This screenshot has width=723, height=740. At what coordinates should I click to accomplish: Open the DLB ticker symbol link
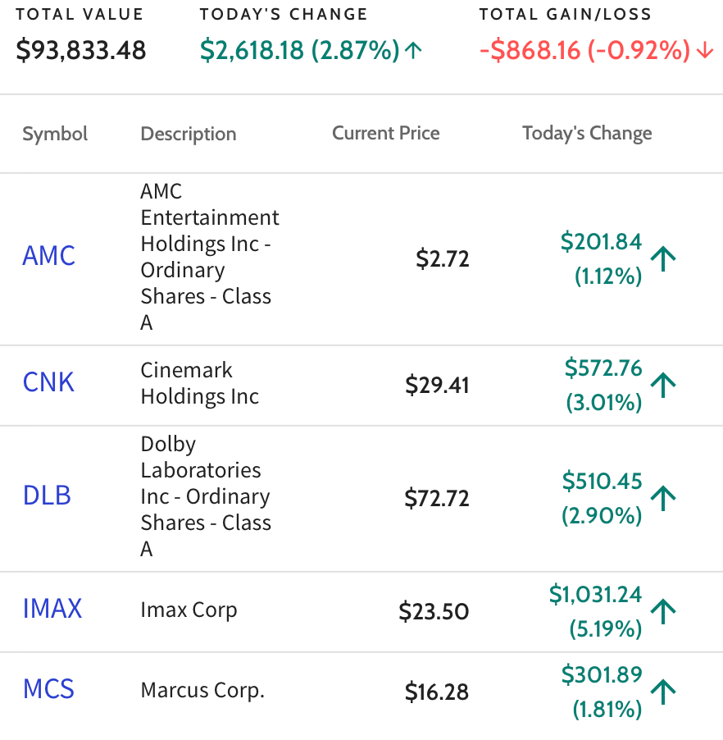click(x=48, y=496)
